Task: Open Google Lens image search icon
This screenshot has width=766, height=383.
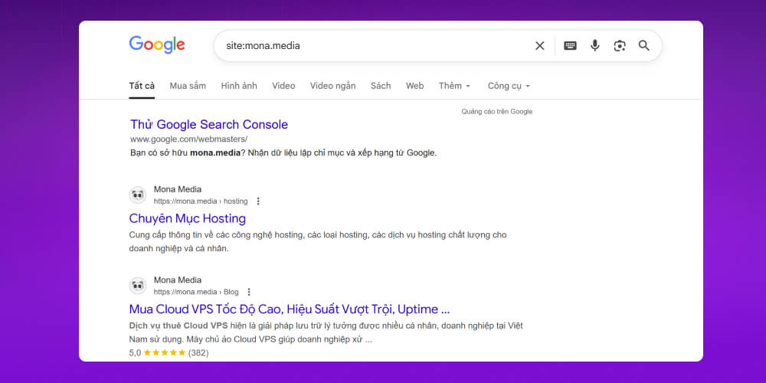Action: [x=620, y=46]
